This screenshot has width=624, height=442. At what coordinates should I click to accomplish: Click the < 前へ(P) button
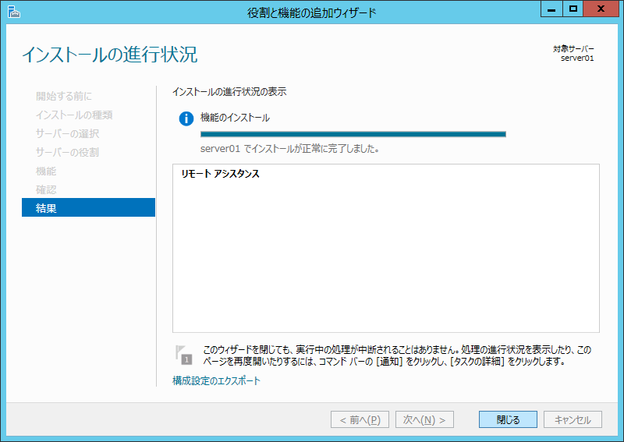coord(360,419)
